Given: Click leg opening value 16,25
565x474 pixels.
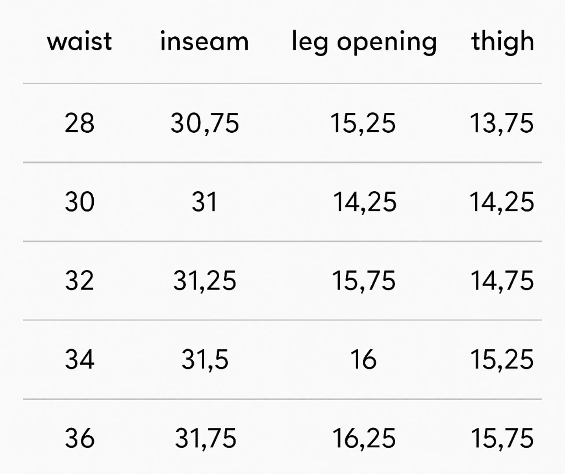Looking at the screenshot, I should point(364,438).
